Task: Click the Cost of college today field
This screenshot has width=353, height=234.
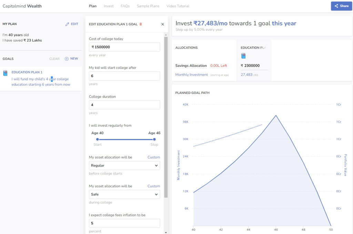Action: pos(124,47)
